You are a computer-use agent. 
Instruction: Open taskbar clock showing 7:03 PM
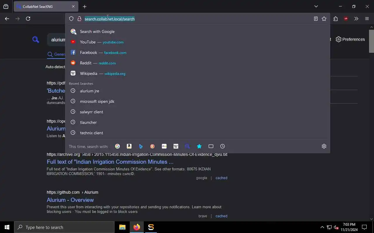point(349,227)
